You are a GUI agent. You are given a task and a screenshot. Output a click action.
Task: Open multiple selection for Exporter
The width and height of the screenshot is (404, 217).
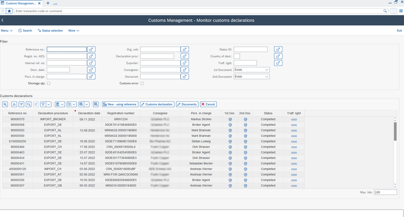[185, 63]
